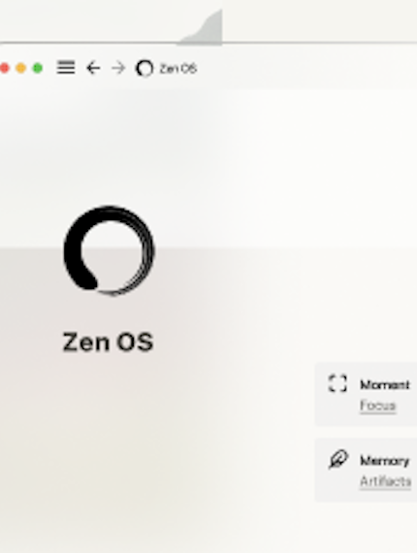Screen dimensions: 417x553
Task: Open the Artifacts link
Action: (385, 482)
